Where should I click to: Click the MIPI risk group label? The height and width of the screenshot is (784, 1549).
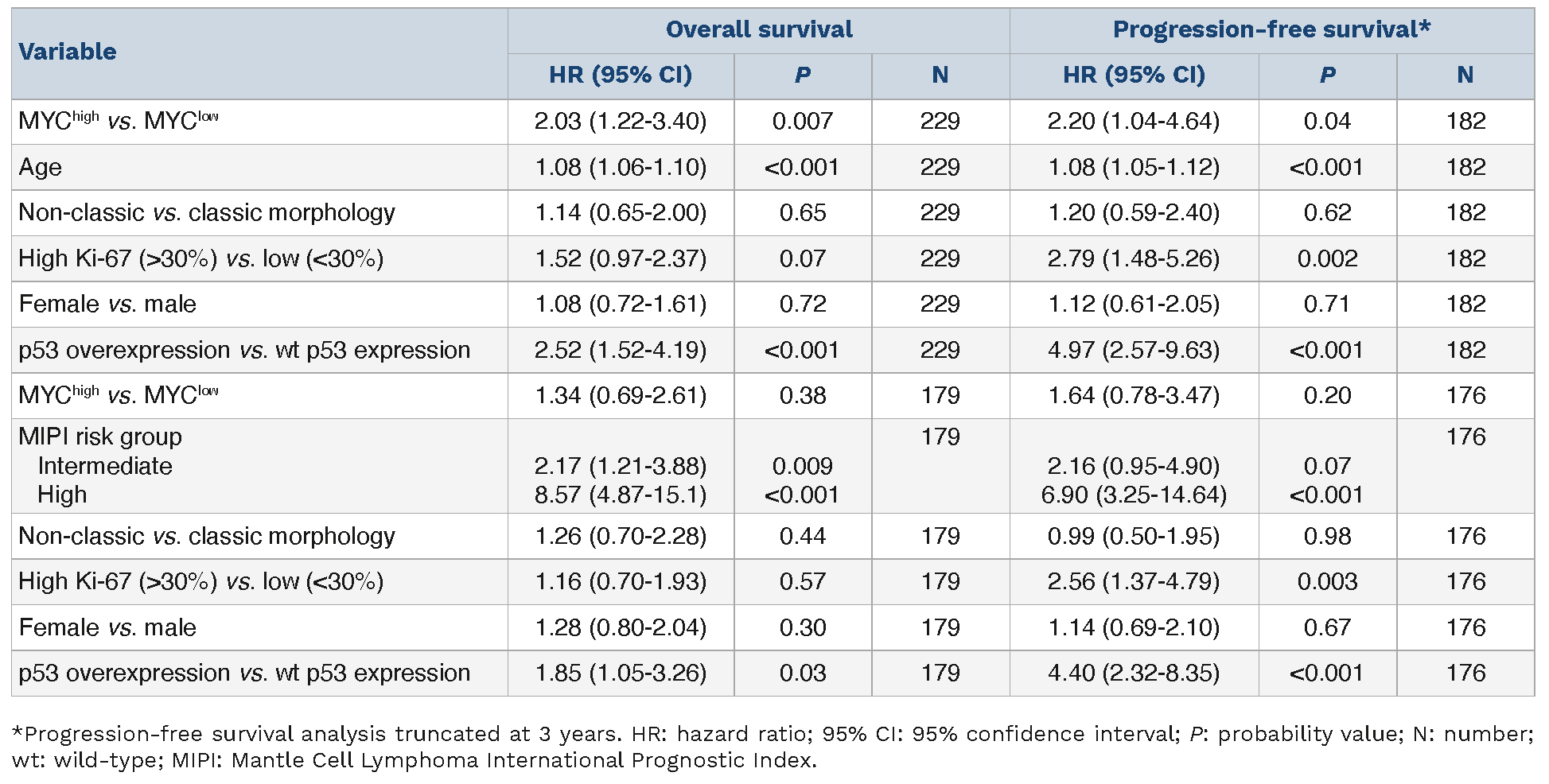pos(100,437)
